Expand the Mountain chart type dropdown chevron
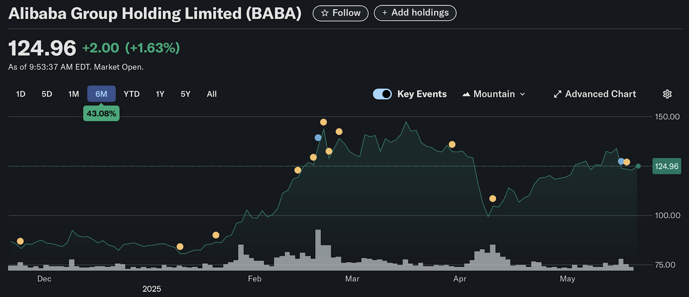 522,94
